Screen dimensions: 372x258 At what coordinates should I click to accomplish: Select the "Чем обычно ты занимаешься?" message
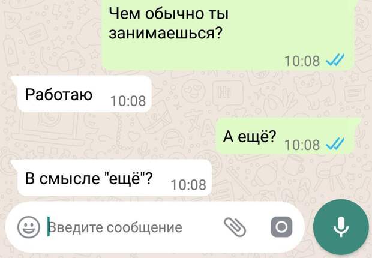point(228,34)
